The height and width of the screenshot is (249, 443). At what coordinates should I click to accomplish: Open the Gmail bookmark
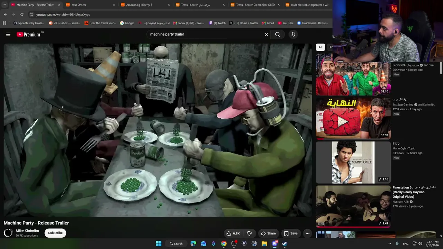[x=268, y=23]
